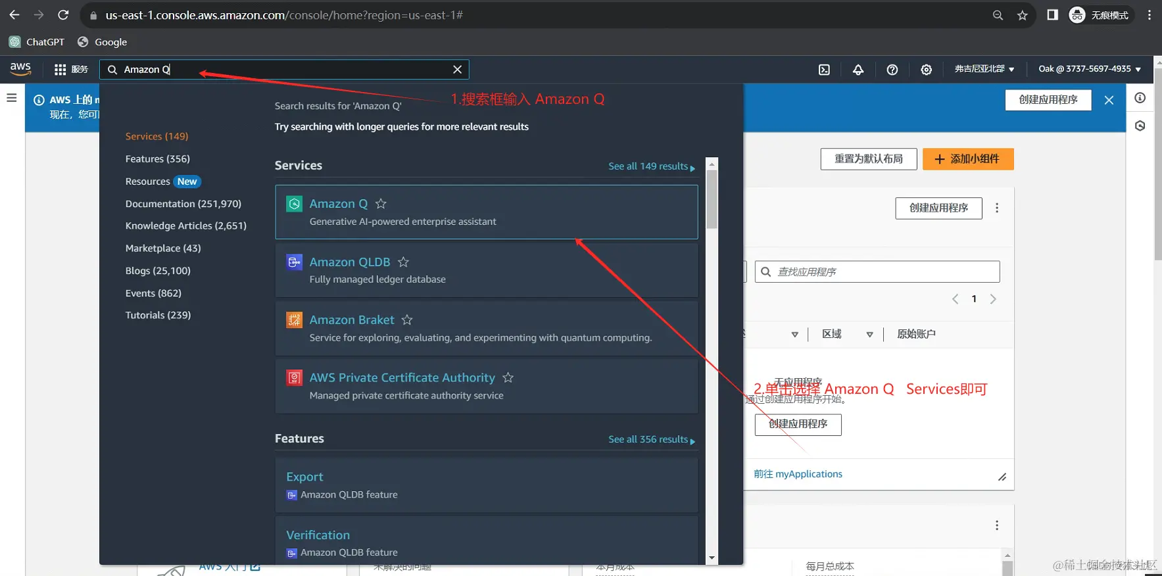Open the applications widget three-dot menu

coord(997,208)
